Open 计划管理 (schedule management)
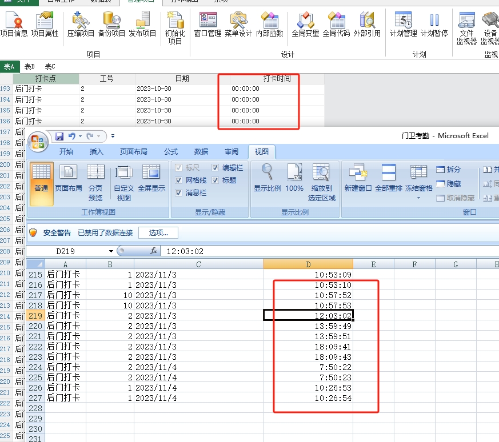Screen dimensions: 499x442 tap(403, 26)
